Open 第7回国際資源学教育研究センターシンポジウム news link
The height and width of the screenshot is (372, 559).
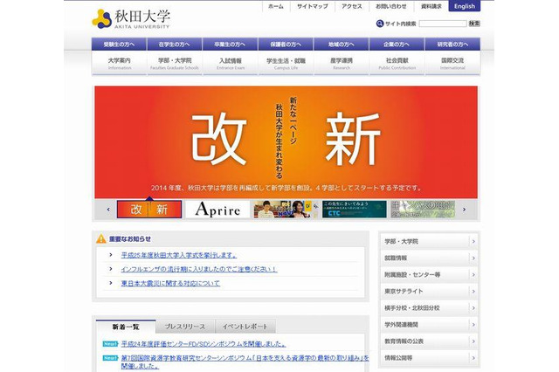[x=245, y=362]
